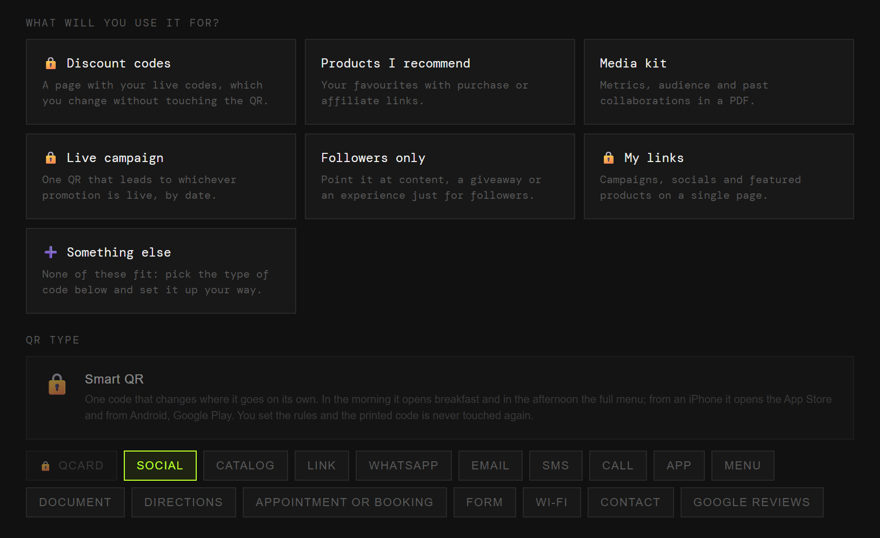Viewport: 880px width, 538px height.
Task: Click the lock icon on the QCARD chip
Action: tap(45, 466)
